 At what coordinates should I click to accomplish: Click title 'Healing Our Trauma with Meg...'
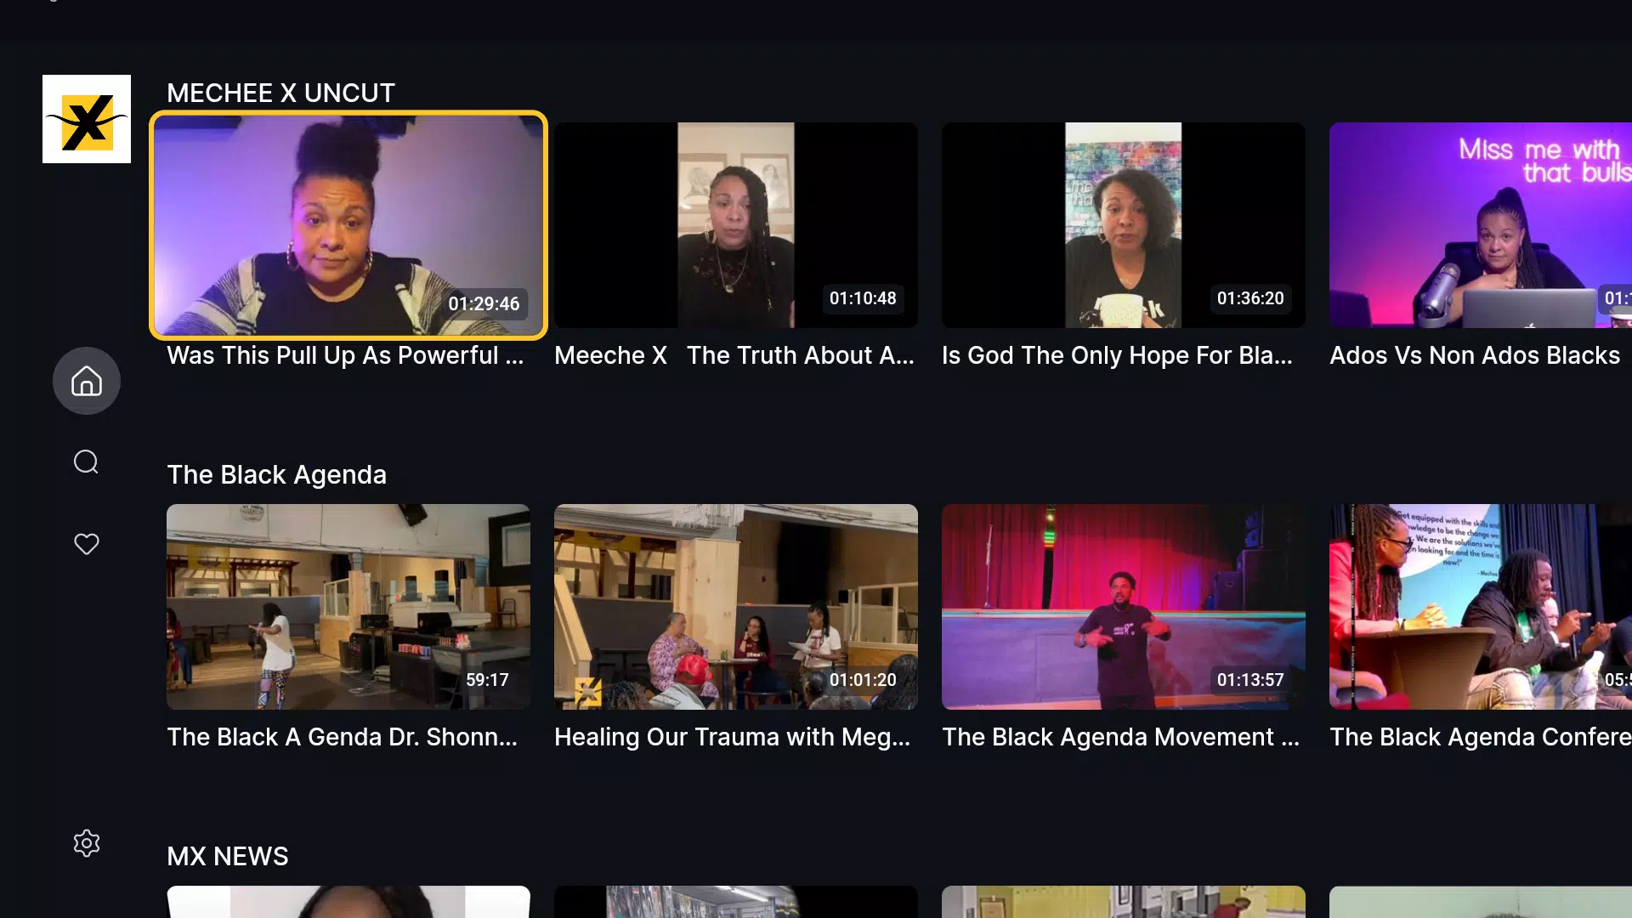[x=732, y=737]
